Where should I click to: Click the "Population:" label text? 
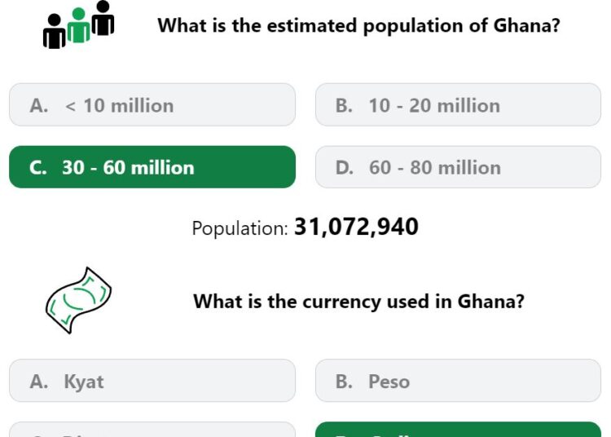pyautogui.click(x=240, y=228)
